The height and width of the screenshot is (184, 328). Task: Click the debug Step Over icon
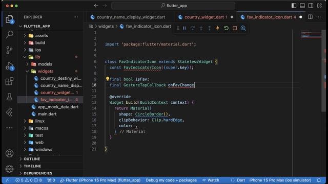[x=193, y=28]
